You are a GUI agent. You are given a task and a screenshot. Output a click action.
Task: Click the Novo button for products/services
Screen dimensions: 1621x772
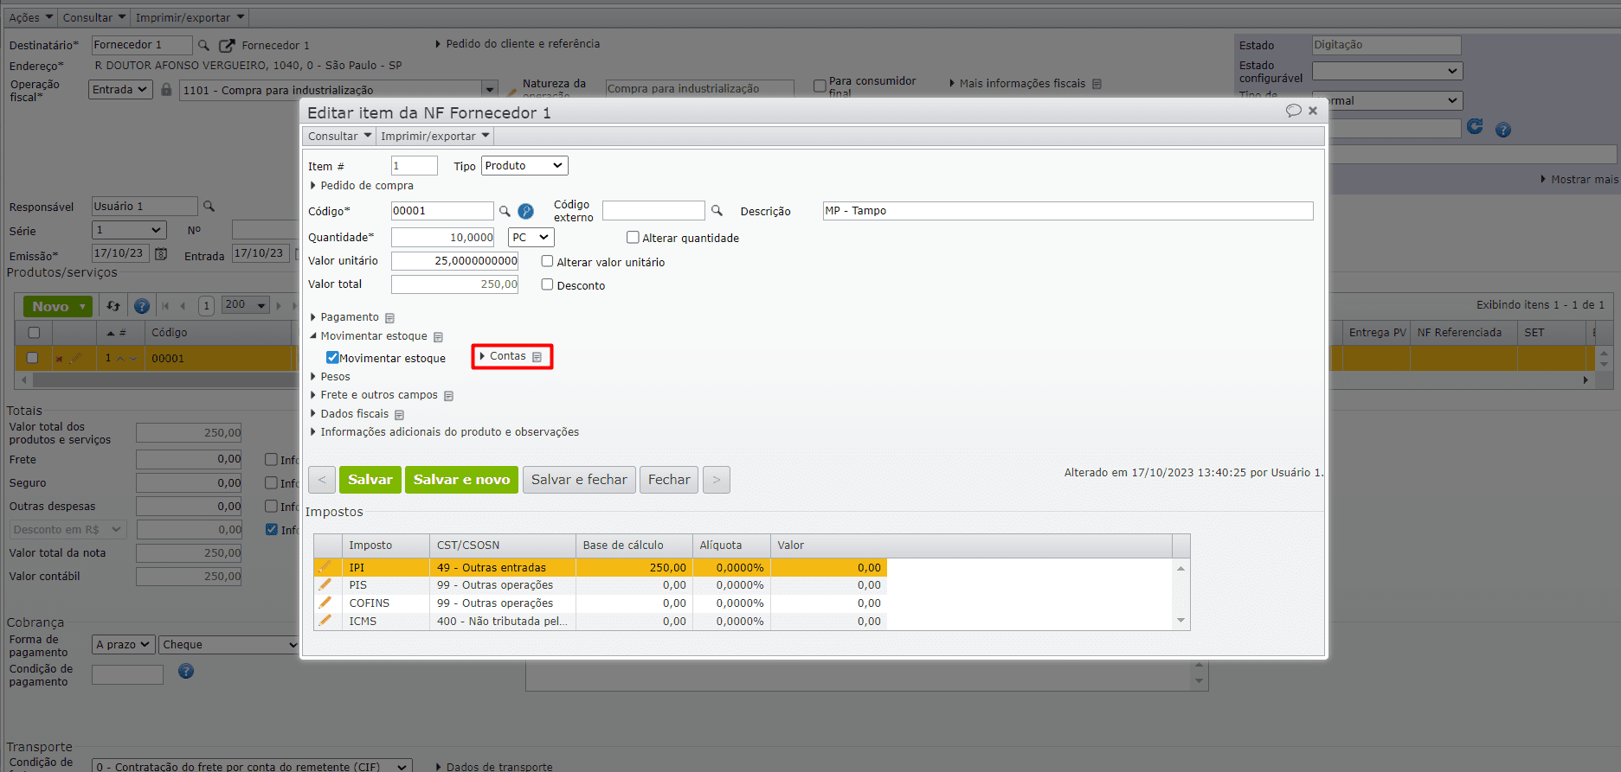pyautogui.click(x=57, y=306)
